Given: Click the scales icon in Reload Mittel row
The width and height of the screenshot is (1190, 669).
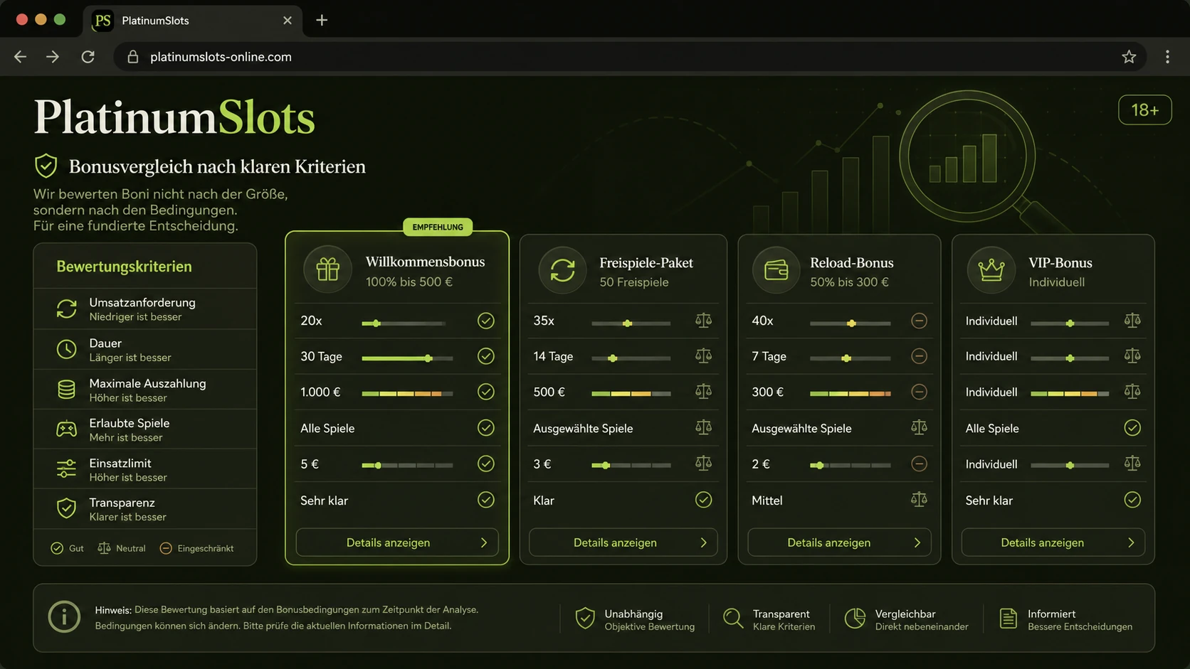Looking at the screenshot, I should pos(919,500).
